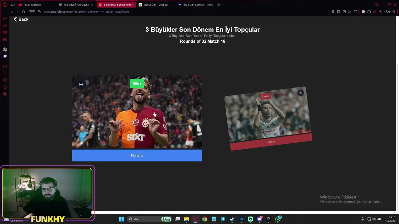The height and width of the screenshot is (224, 399).
Task: Open second sidebar icon below GX Control
Action: pyautogui.click(x=5, y=26)
